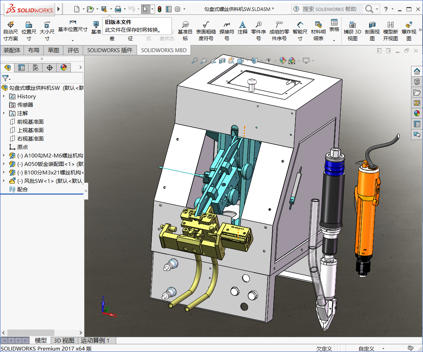Open the File Properties list icon
This screenshot has height=352, width=423.
click(169, 9)
